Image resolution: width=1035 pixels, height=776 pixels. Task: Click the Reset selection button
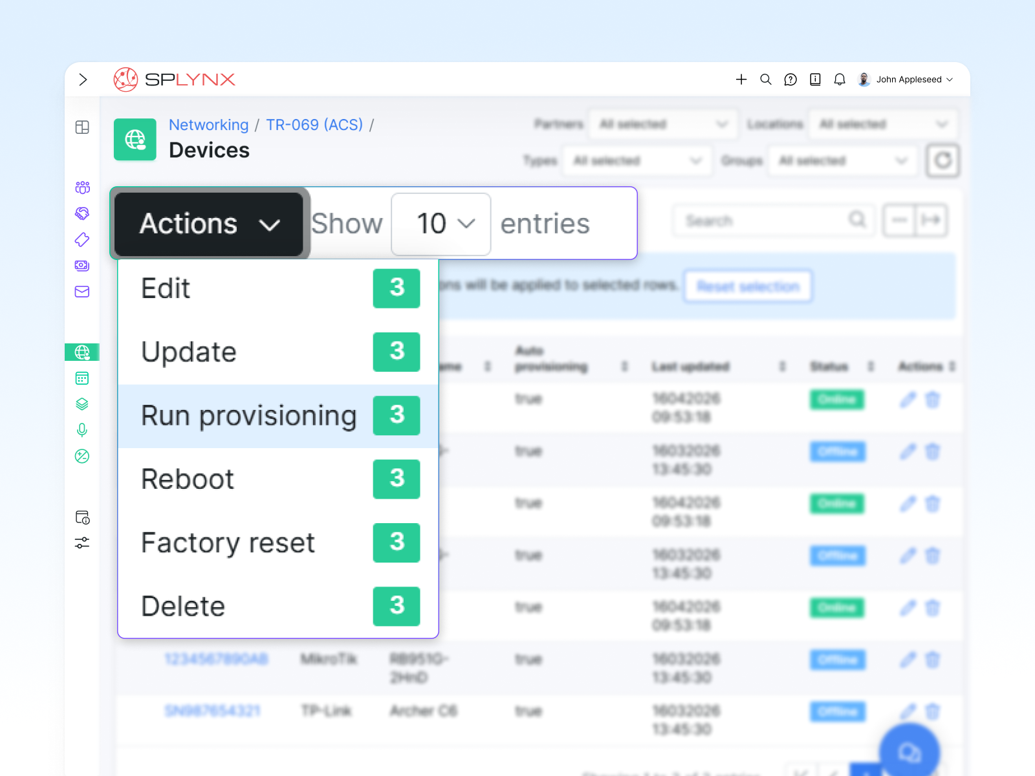pyautogui.click(x=748, y=286)
